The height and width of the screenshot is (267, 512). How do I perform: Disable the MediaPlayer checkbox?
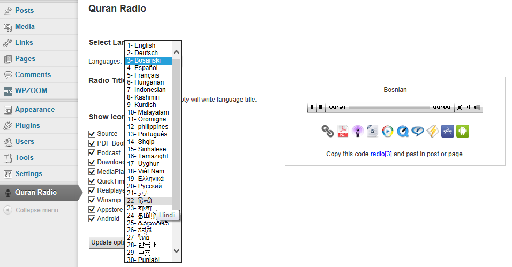[x=92, y=172]
